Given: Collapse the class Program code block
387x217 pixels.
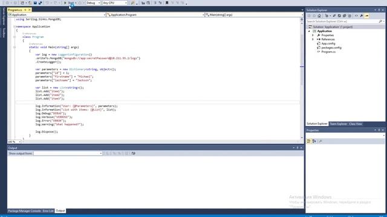Looking at the screenshot, I should click(15, 37).
